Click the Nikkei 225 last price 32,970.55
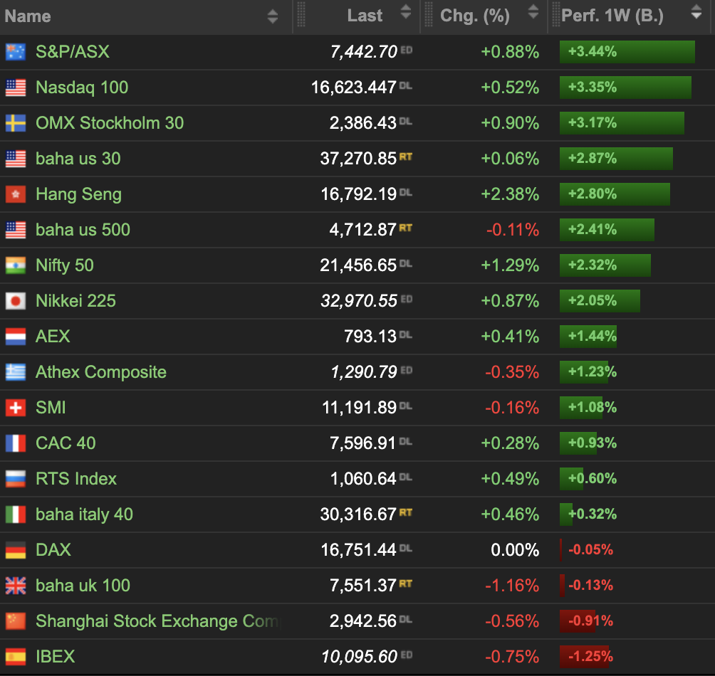Screen dimensions: 715x676 coord(360,301)
